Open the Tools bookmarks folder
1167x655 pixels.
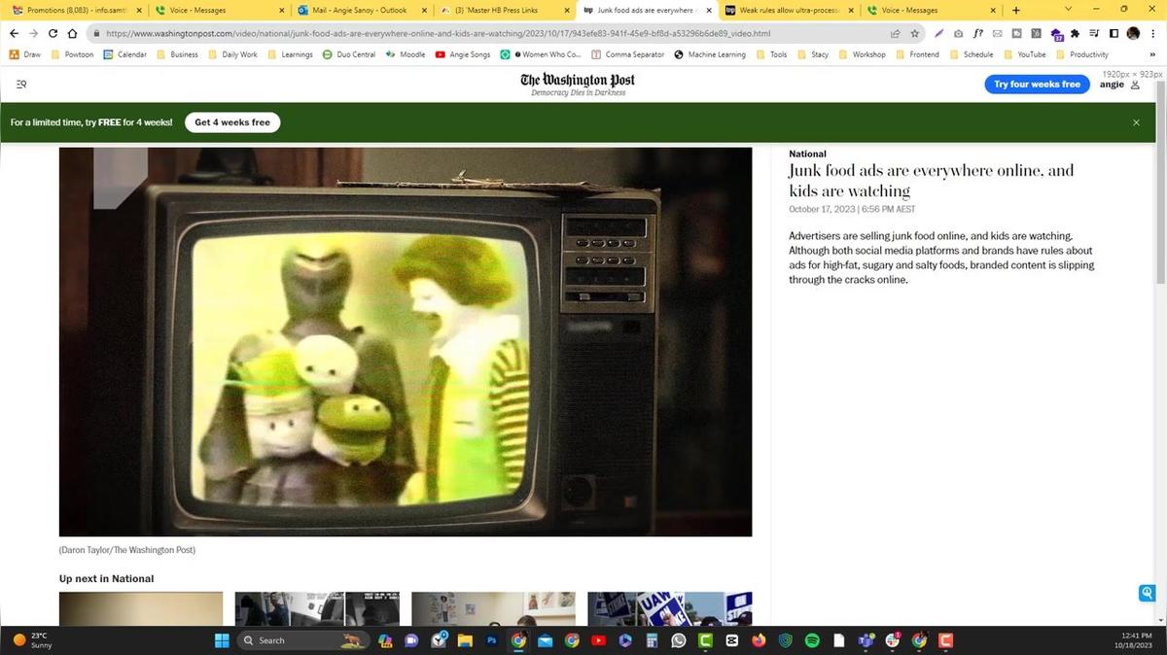771,54
